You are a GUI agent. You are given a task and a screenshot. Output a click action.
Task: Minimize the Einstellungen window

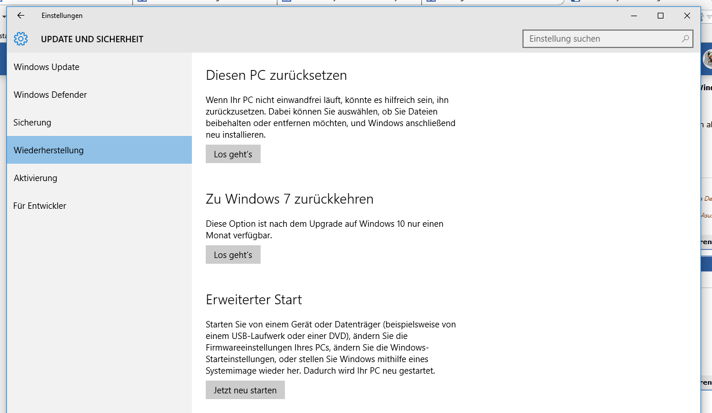tap(634, 16)
